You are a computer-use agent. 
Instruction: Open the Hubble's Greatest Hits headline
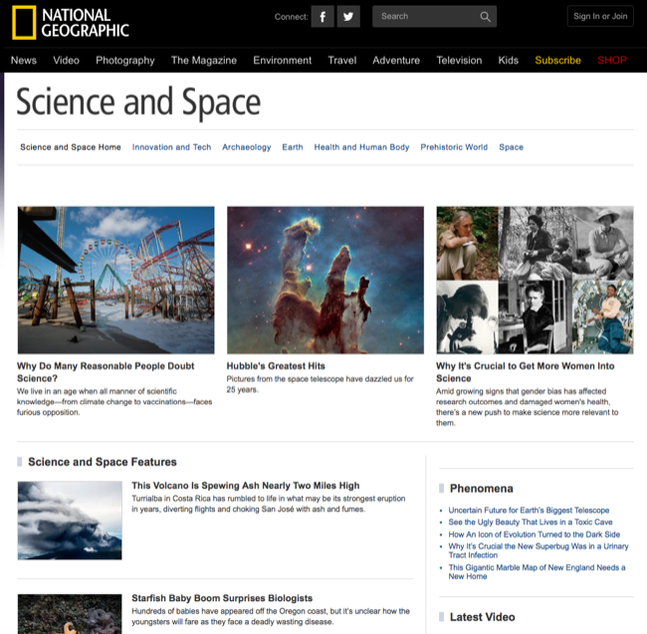(276, 366)
